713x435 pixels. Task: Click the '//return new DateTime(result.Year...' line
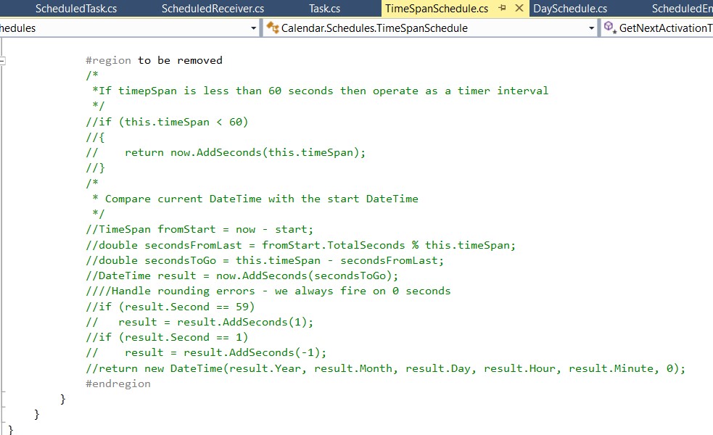click(386, 368)
